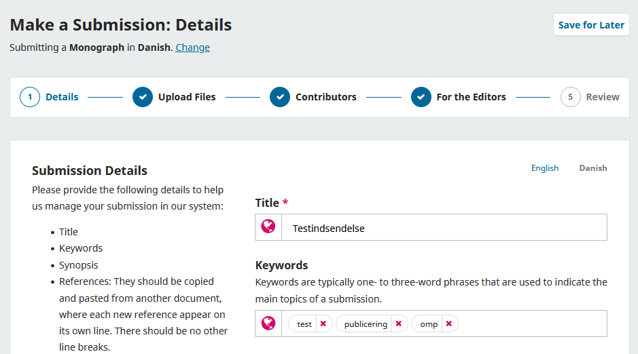This screenshot has width=638, height=354.
Task: Click the Contributors step checkmark icon
Action: point(280,97)
